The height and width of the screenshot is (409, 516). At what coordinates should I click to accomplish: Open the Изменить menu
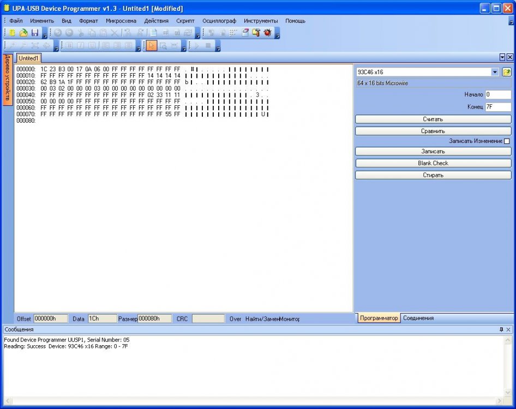pos(42,21)
